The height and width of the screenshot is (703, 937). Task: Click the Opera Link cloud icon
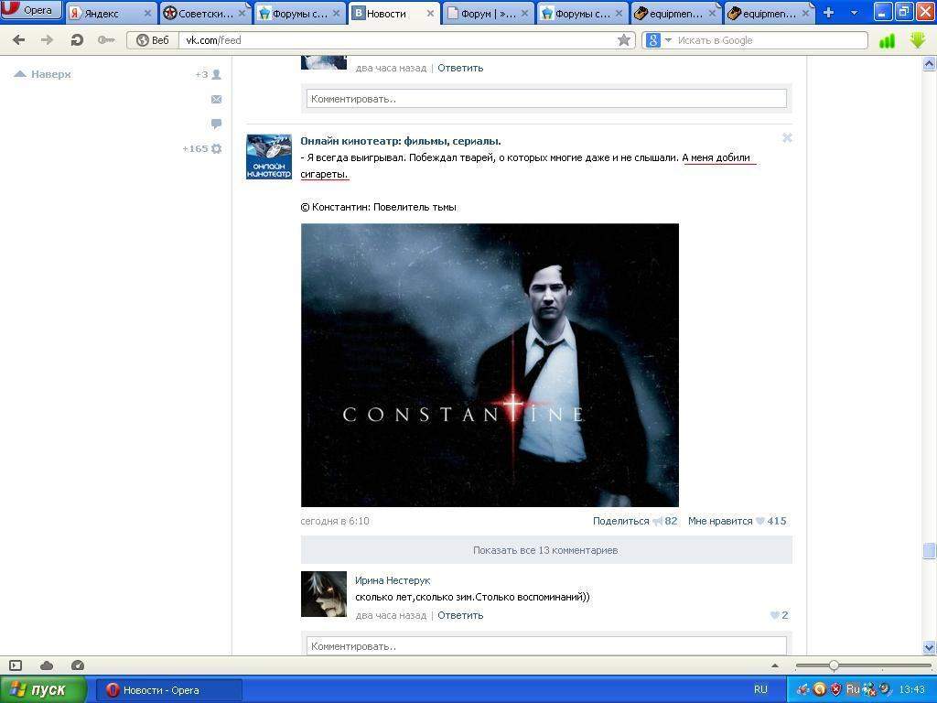coord(47,665)
